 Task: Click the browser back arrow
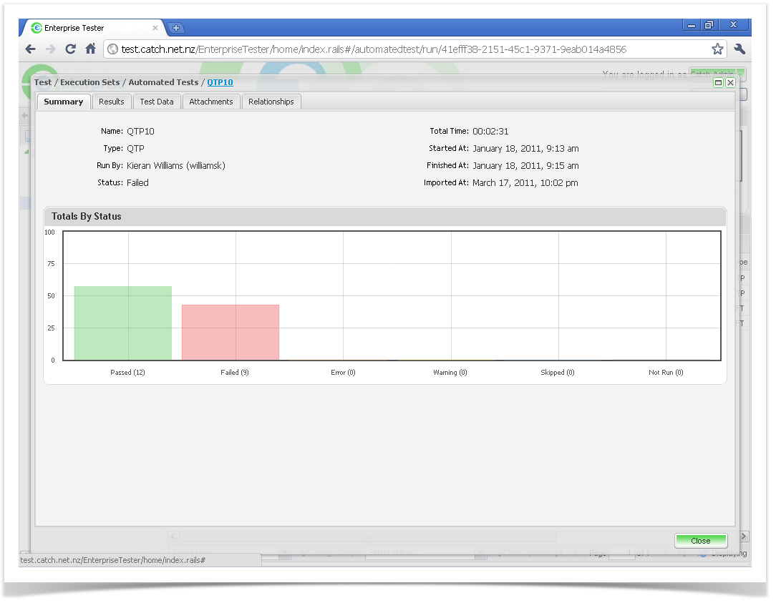[x=30, y=49]
